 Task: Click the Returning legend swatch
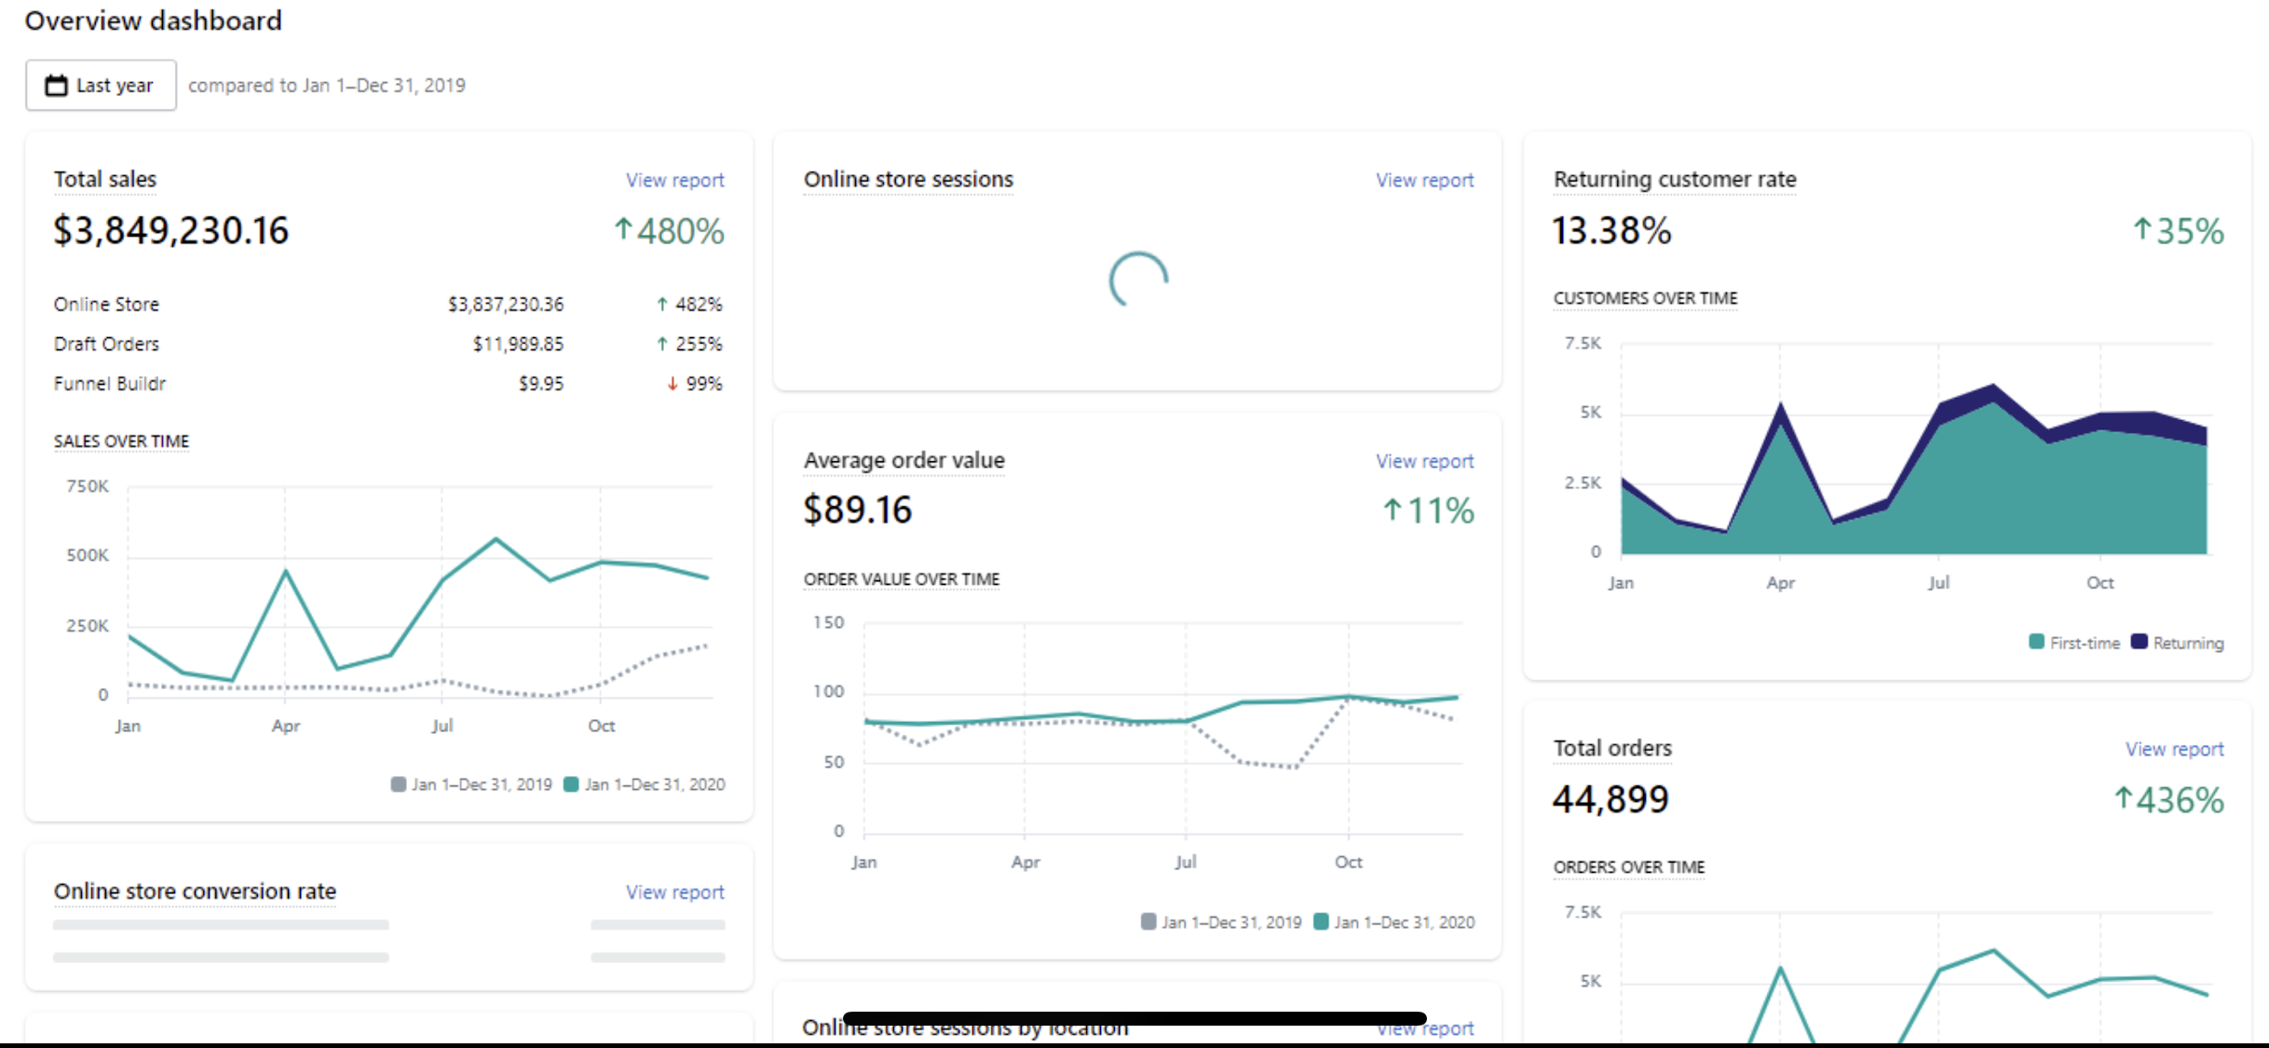(x=2140, y=642)
